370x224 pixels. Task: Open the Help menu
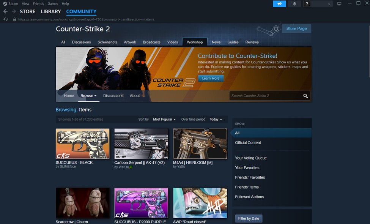pos(65,3)
